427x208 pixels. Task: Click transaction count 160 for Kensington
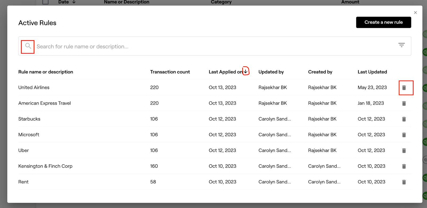click(x=154, y=166)
